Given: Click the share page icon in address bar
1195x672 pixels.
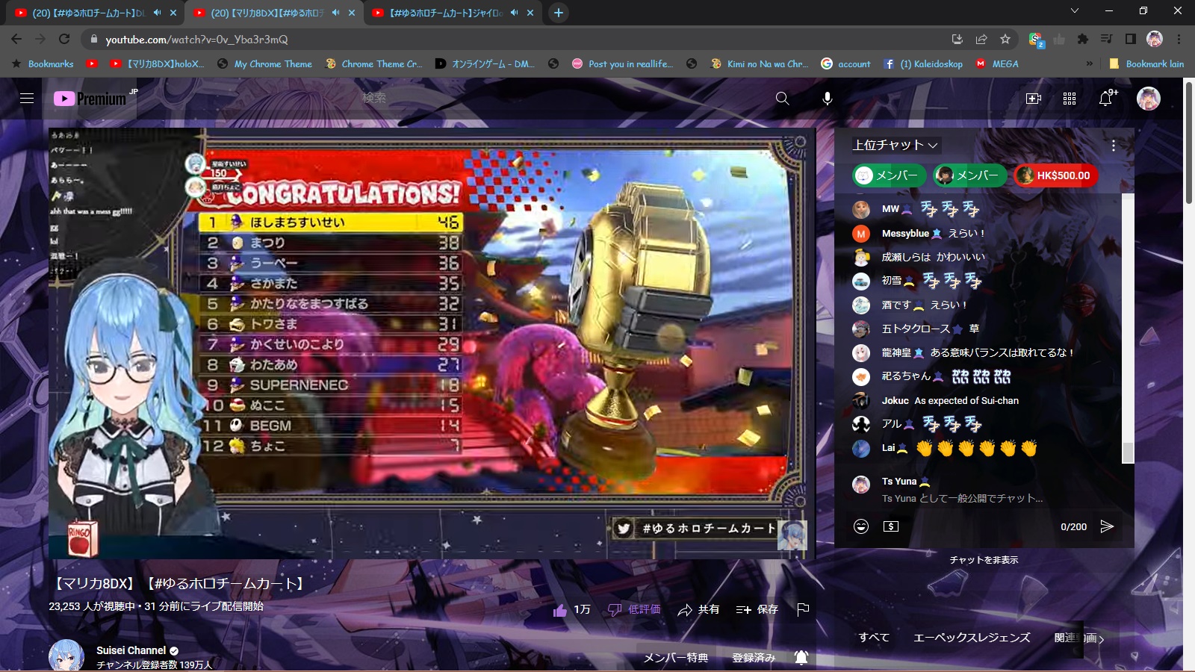Looking at the screenshot, I should (x=981, y=39).
